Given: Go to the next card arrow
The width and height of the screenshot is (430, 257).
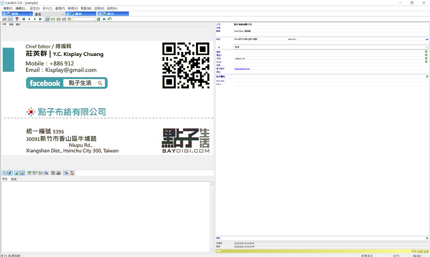Looking at the screenshot, I should (x=35, y=19).
